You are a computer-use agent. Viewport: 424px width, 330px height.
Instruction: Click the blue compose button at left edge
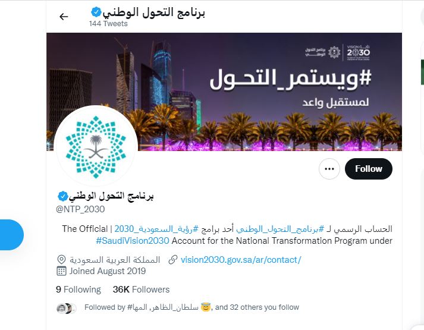11,235
